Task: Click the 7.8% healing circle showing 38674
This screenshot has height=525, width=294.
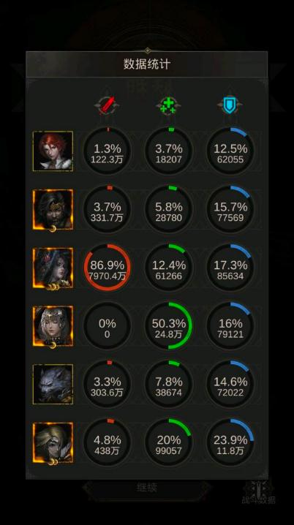Action: point(168,384)
